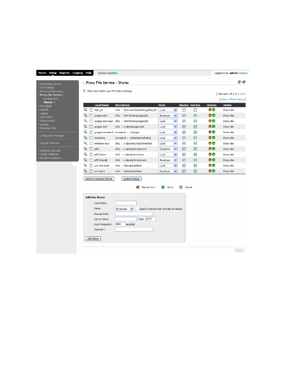Image resolution: width=284 pixels, height=367 pixels.
Task: Set refresh interval to 30 s
Action: [x=237, y=94]
